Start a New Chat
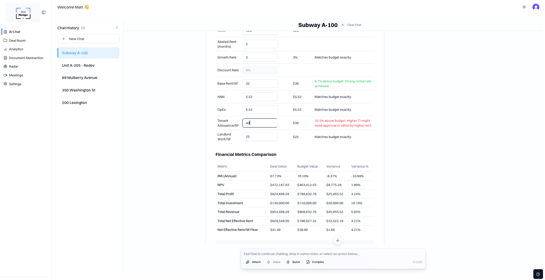This screenshot has width=545, height=280. [x=88, y=39]
